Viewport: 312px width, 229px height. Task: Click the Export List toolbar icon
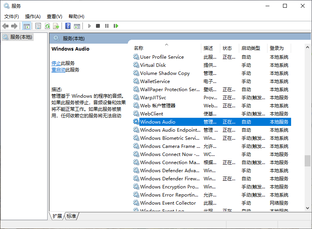(56, 26)
